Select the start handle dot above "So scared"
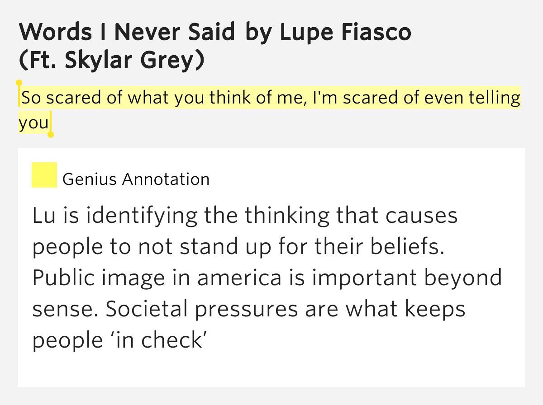543x405 pixels. [19, 83]
